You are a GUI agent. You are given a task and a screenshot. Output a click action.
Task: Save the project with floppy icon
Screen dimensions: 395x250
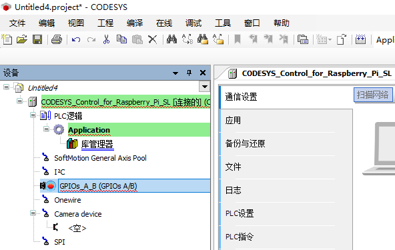(x=37, y=39)
